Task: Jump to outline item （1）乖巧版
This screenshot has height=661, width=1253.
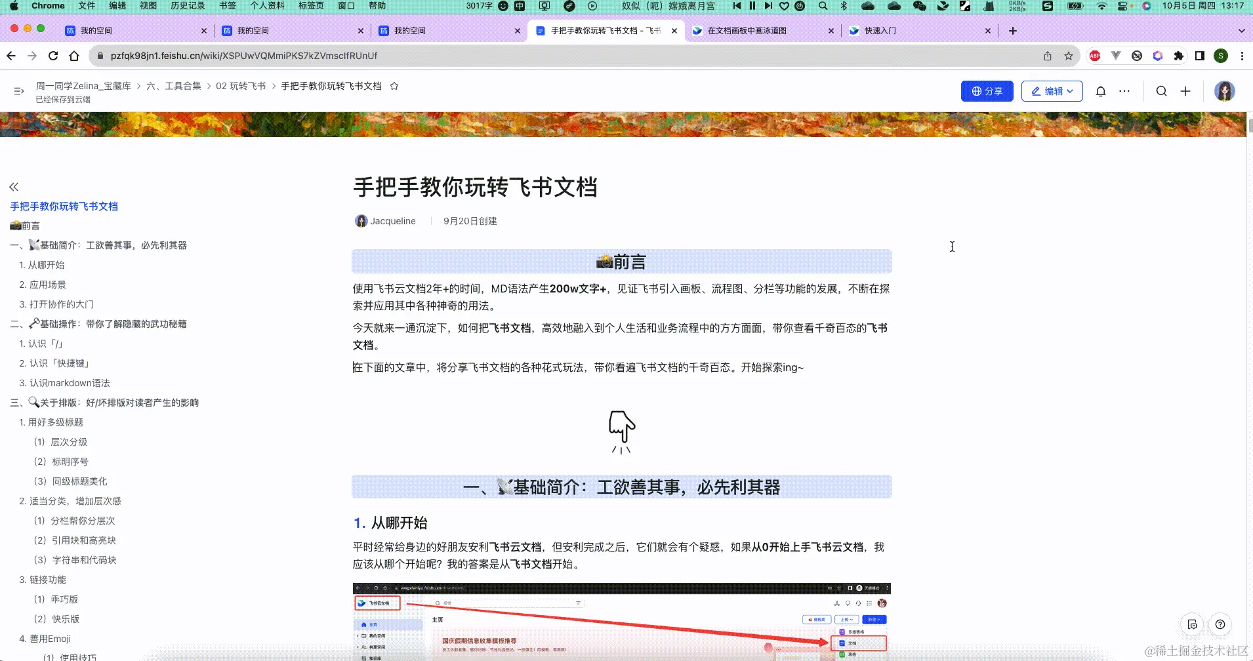Action: [56, 599]
